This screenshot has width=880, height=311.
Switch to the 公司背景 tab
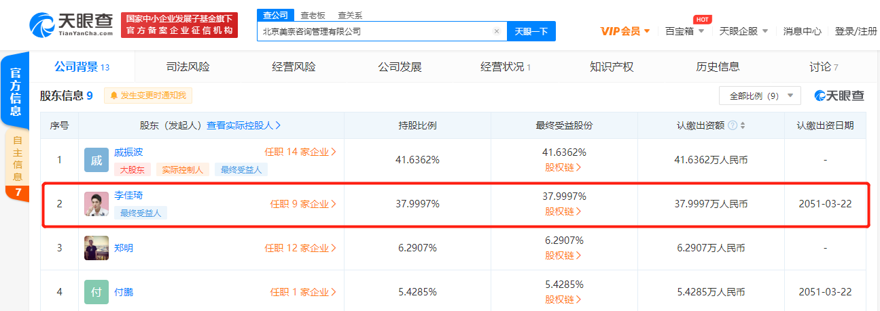(82, 67)
